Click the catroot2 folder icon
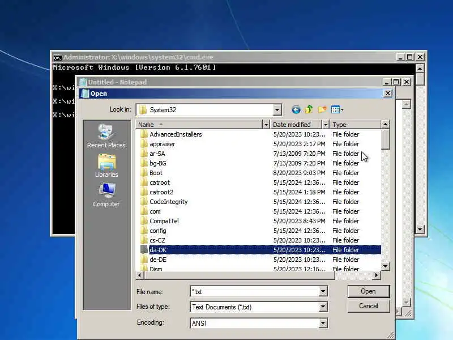Viewport: 453px width, 340px height. [144, 192]
